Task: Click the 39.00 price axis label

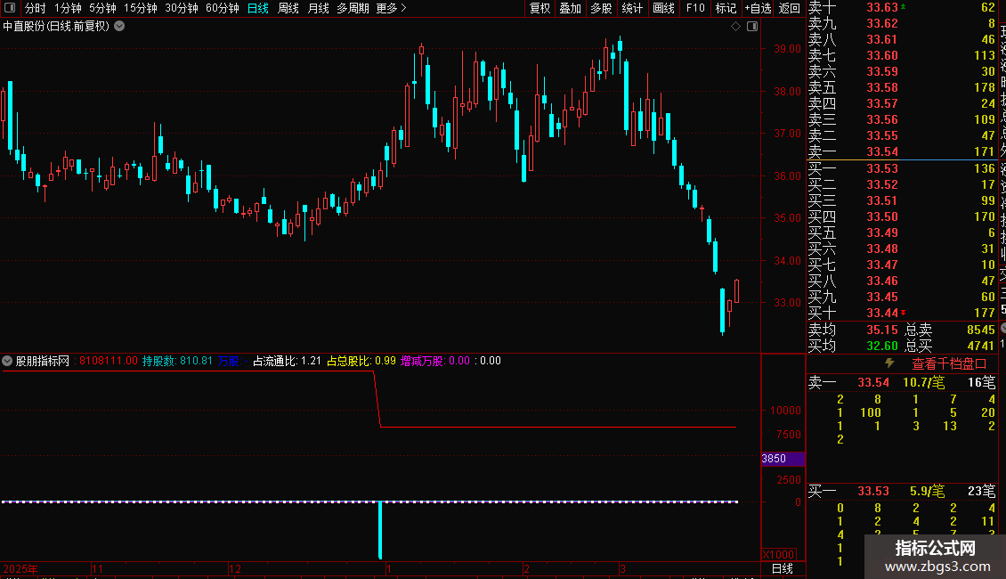Action: point(787,49)
